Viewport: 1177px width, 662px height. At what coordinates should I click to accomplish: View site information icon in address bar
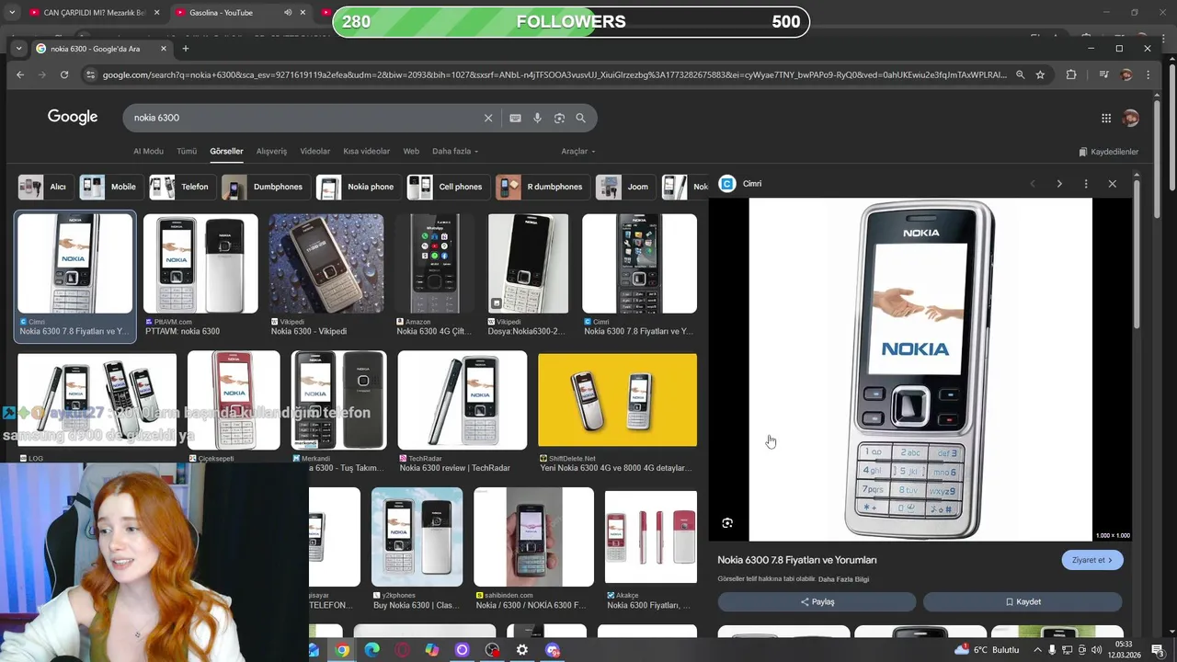(x=89, y=74)
